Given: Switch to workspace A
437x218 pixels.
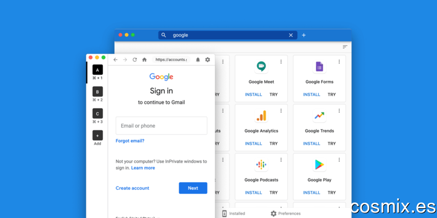Looking at the screenshot, I should 98,70.
